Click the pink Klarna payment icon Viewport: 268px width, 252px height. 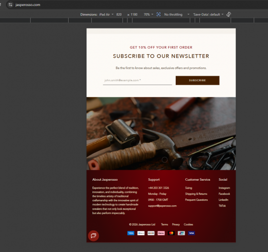coord(161,233)
